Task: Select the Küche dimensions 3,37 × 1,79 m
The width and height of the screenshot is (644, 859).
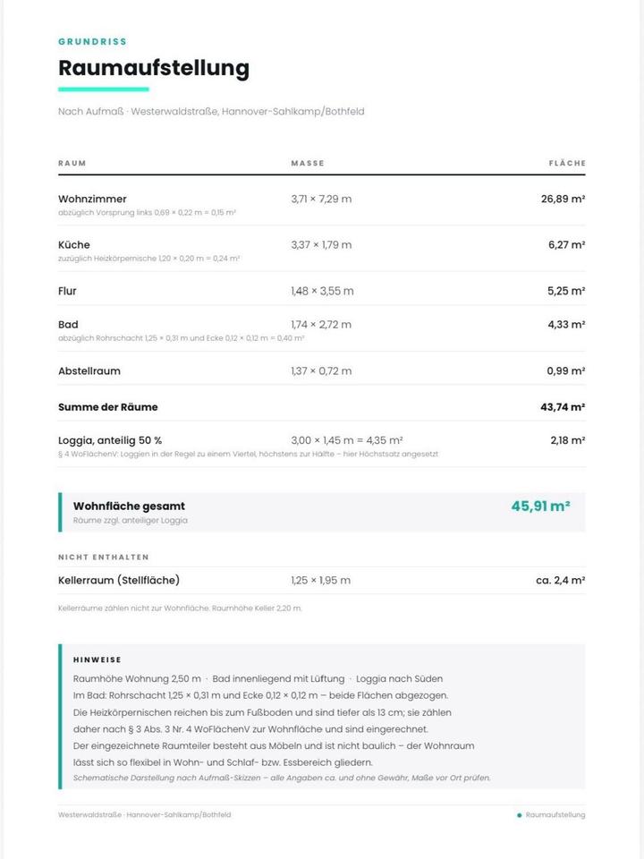Action: click(321, 245)
